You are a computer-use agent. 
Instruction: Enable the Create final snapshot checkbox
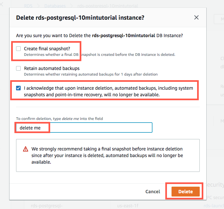click(19, 49)
